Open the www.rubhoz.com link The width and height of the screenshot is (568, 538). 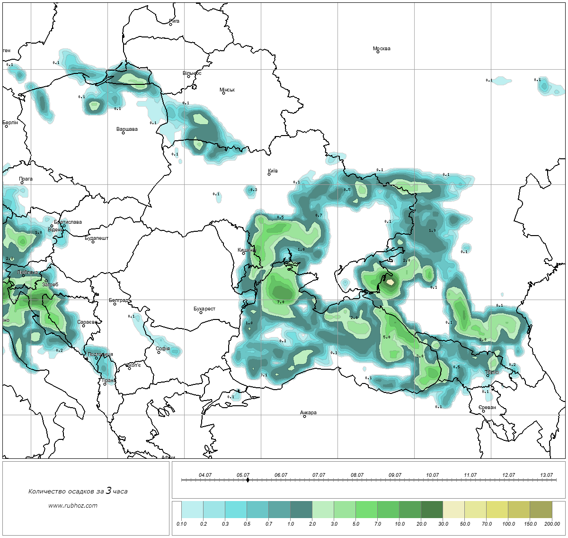click(73, 505)
